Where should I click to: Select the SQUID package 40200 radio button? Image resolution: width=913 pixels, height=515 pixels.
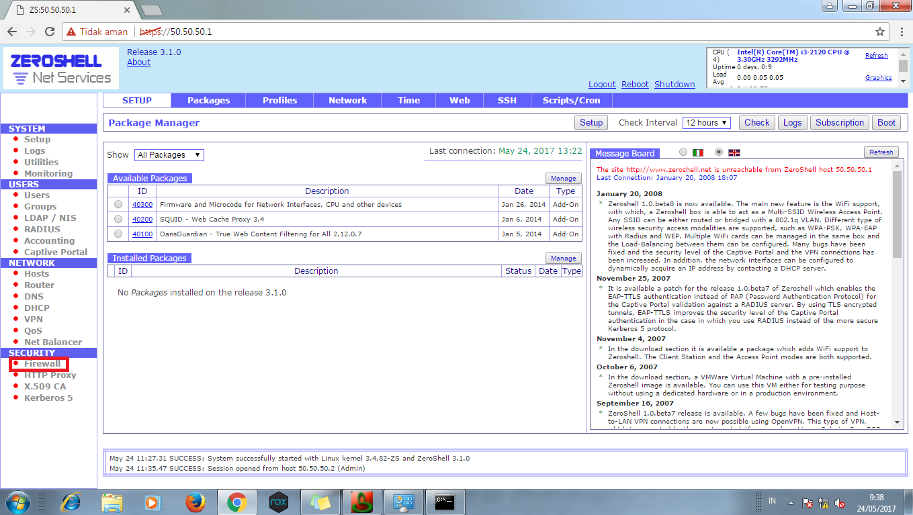click(119, 219)
